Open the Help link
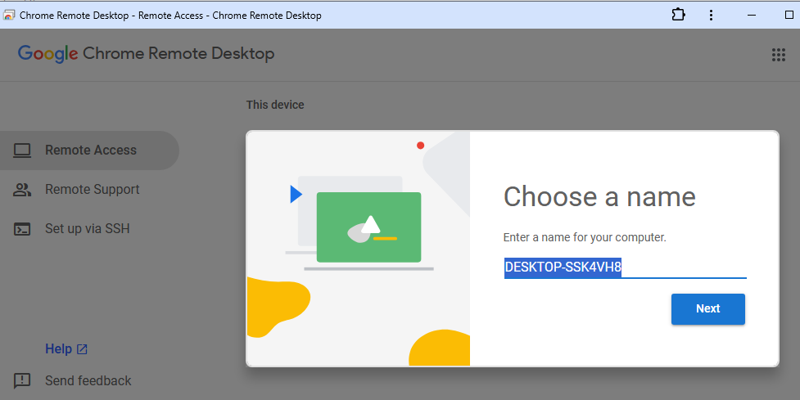The height and width of the screenshot is (400, 800). point(58,349)
